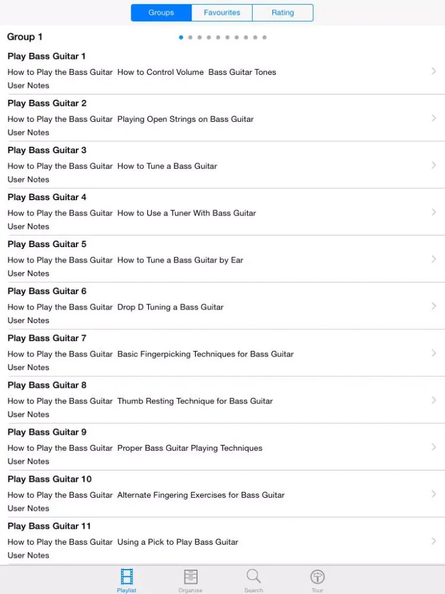
Task: Open User Notes under Play Bass Guitar 9
Action: (28, 461)
